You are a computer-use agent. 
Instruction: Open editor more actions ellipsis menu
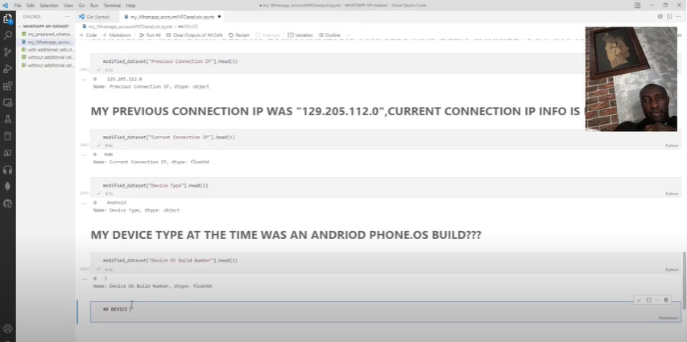[680, 16]
